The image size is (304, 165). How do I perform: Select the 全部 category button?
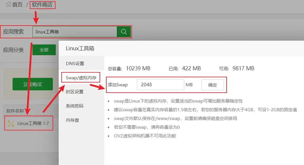44,50
